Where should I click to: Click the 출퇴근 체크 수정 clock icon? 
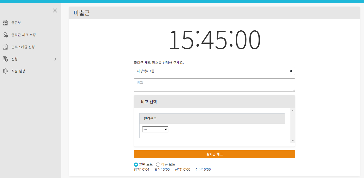point(5,35)
